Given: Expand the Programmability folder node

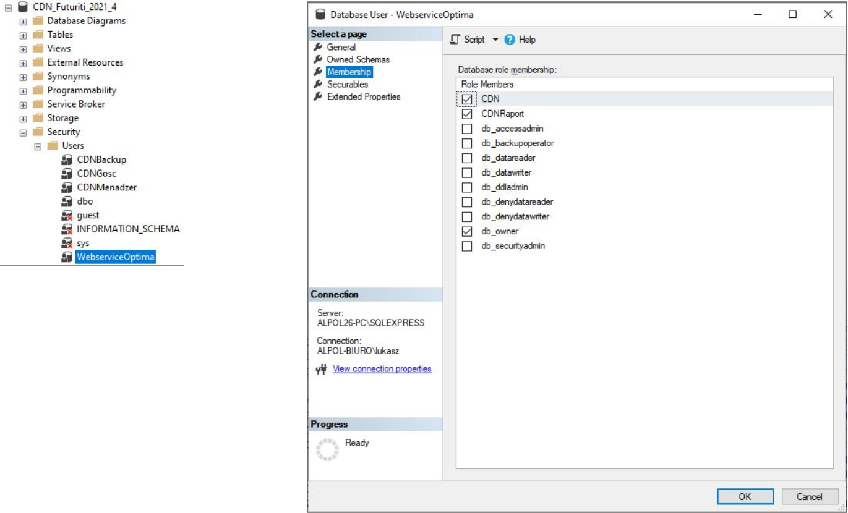Looking at the screenshot, I should point(23,90).
